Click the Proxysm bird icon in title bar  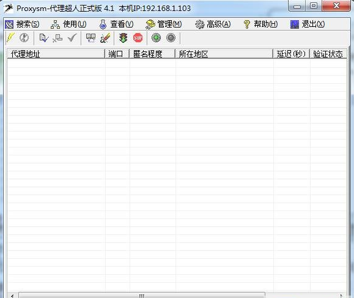[x=9, y=9]
